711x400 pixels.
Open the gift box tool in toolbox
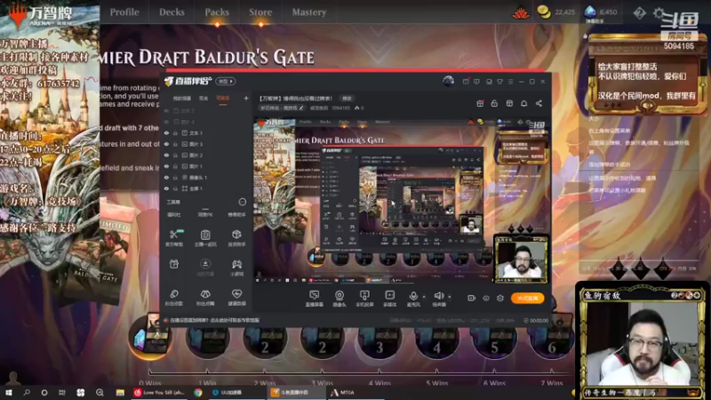click(174, 264)
